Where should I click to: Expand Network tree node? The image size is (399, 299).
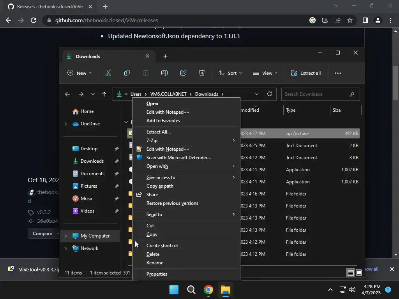coord(65,248)
